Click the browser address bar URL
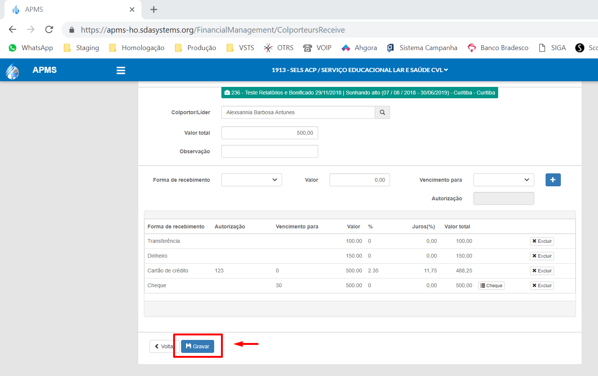This screenshot has width=598, height=376. point(213,30)
